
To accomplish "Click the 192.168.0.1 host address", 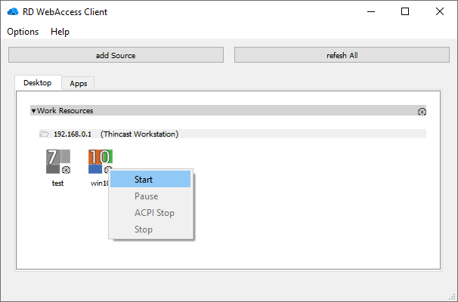I will [x=73, y=134].
